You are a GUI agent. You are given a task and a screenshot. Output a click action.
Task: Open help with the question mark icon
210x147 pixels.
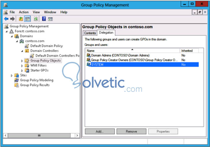click(44, 19)
